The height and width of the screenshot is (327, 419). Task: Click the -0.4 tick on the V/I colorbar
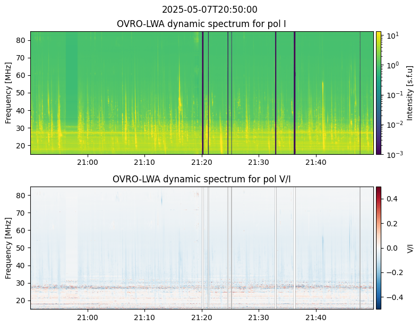pos(392,297)
